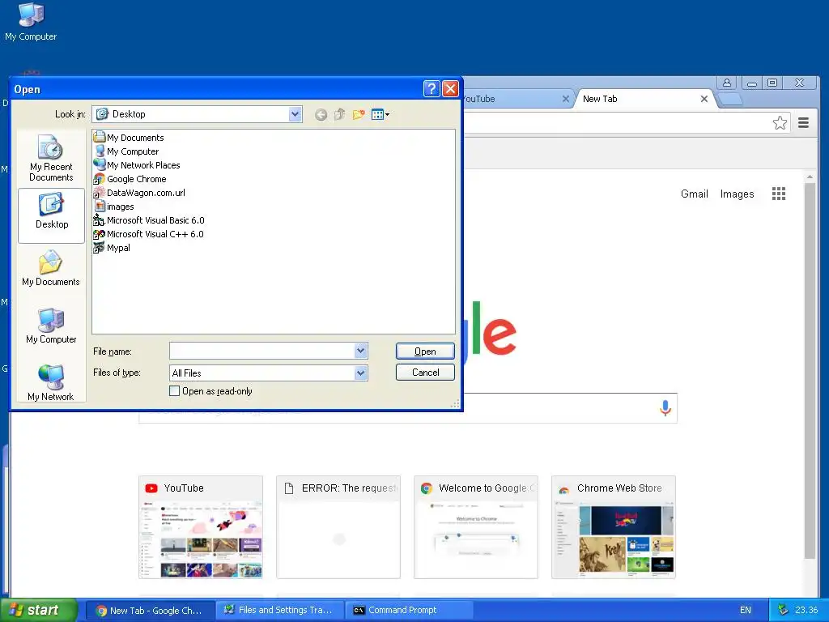829x622 pixels.
Task: Click system tray icon beside the clock
Action: point(783,610)
